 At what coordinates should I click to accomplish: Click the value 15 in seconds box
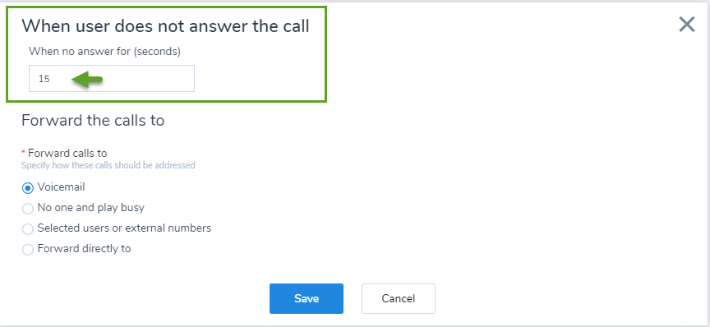coord(44,79)
